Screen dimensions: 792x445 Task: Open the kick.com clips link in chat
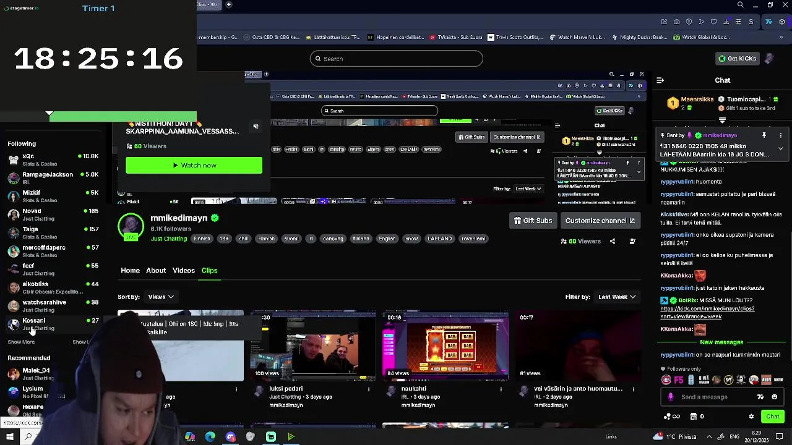click(x=707, y=312)
